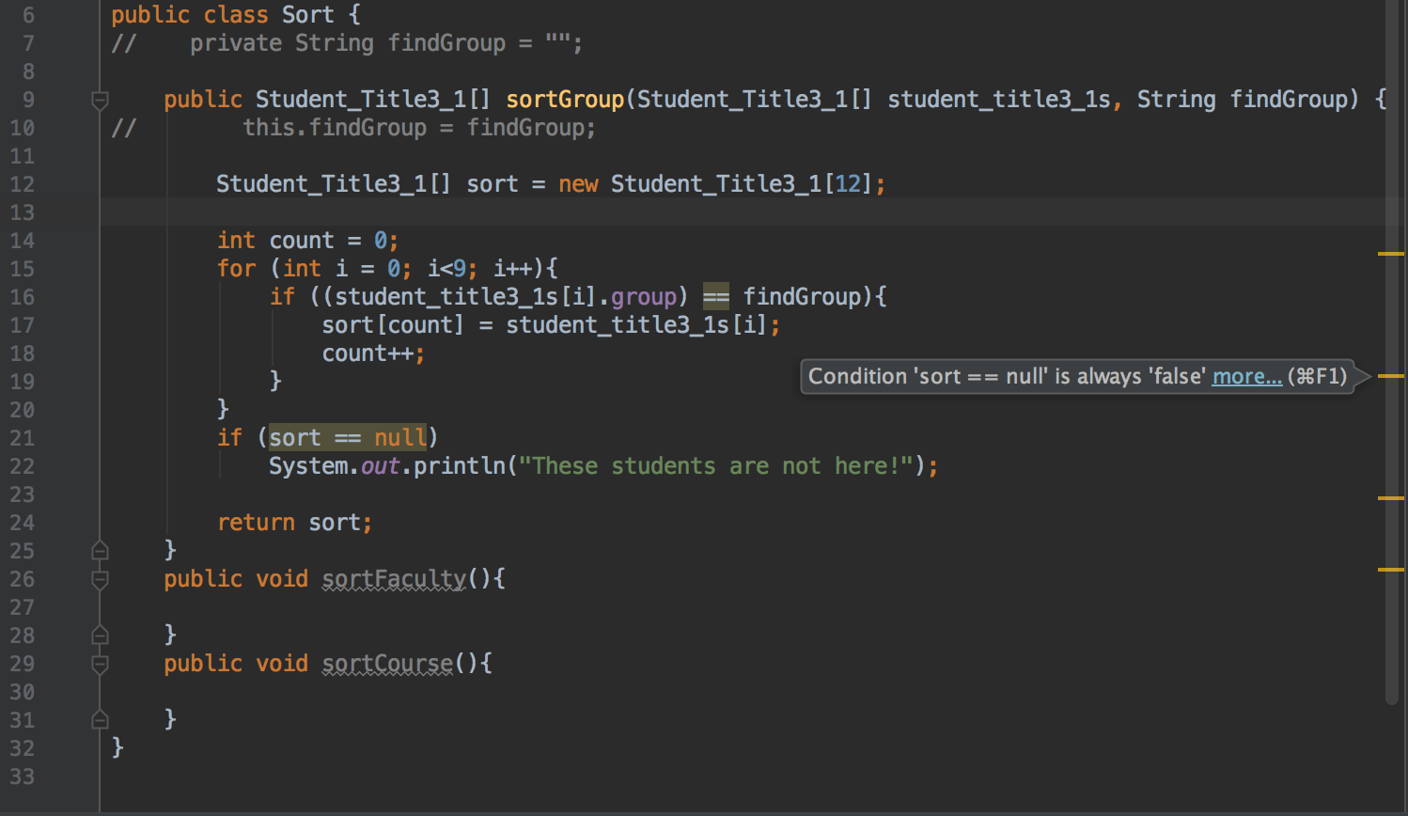Click the warning stripe marker beside line 23
This screenshot has height=816, width=1408.
coord(1391,498)
